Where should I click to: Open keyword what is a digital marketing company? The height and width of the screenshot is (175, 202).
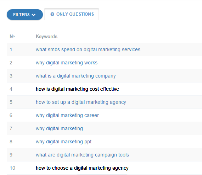pyautogui.click(x=76, y=76)
